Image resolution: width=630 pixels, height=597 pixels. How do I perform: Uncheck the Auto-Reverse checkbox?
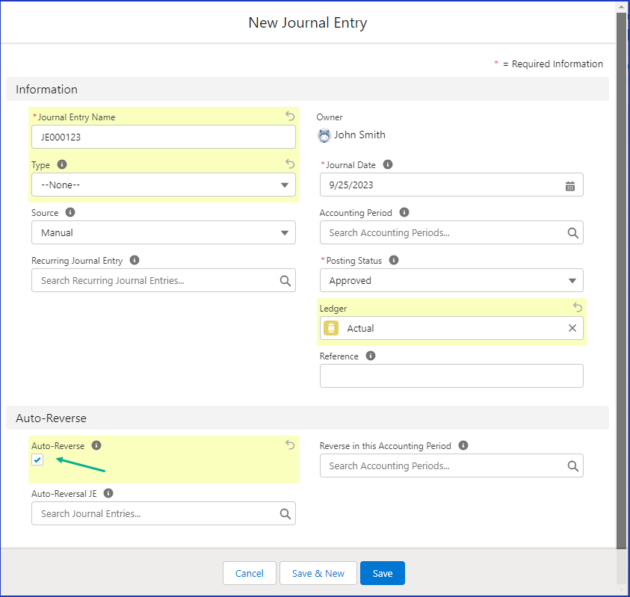point(38,460)
